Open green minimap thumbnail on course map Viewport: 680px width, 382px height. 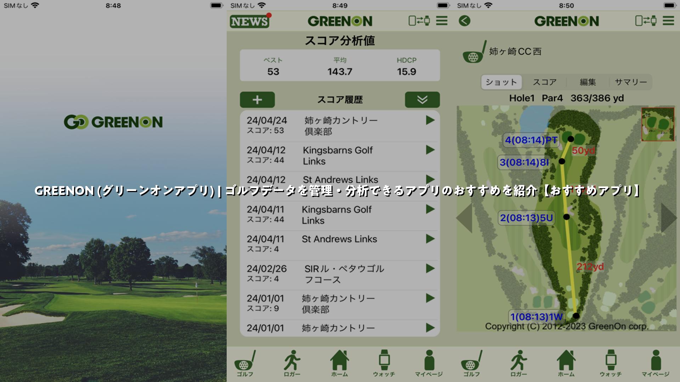point(658,125)
